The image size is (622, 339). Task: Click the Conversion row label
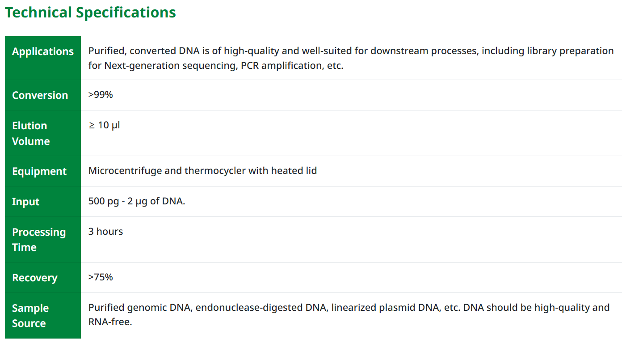40,95
